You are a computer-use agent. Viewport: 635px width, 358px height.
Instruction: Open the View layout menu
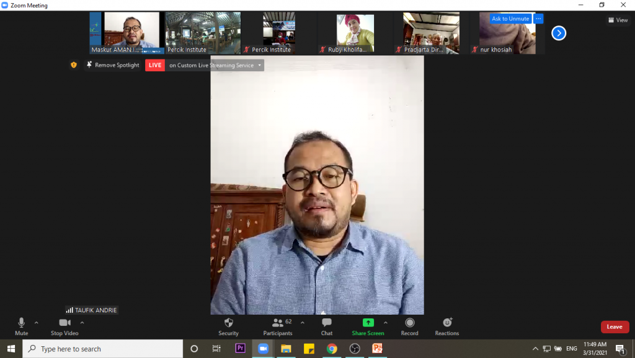point(618,20)
